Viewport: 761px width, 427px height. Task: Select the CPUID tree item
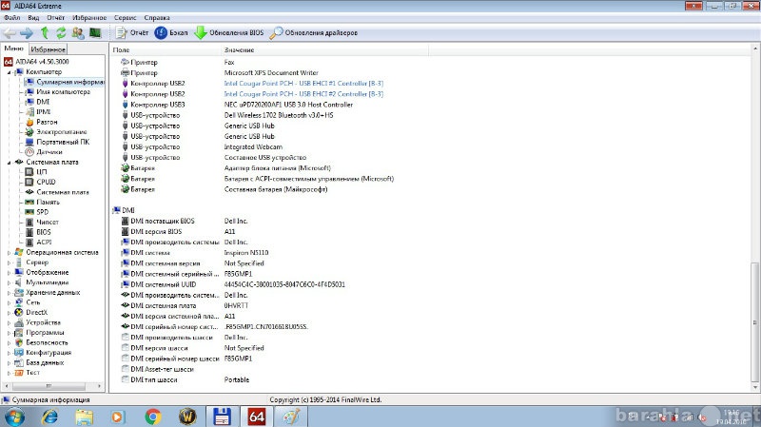point(40,182)
